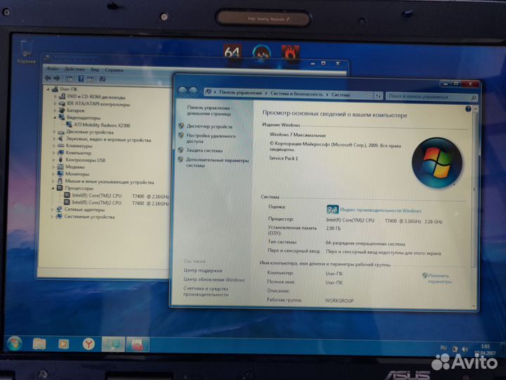Expand Мониторы node
The height and width of the screenshot is (380, 506).
(x=53, y=174)
